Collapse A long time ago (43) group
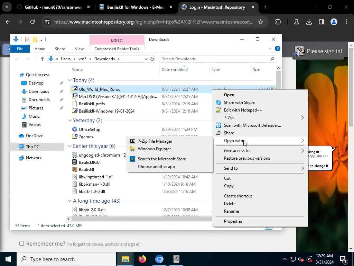 coord(69,201)
